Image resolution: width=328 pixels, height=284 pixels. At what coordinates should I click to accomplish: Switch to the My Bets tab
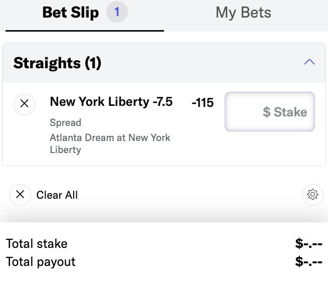pyautogui.click(x=243, y=13)
